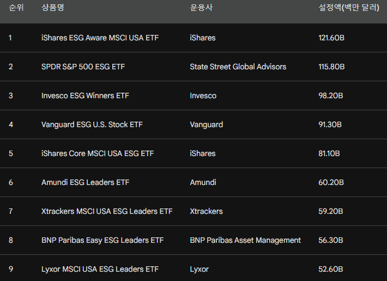Click rank number 6 cell
The height and width of the screenshot is (281, 387).
(x=11, y=182)
